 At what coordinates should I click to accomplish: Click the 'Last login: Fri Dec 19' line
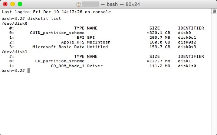[56, 12]
